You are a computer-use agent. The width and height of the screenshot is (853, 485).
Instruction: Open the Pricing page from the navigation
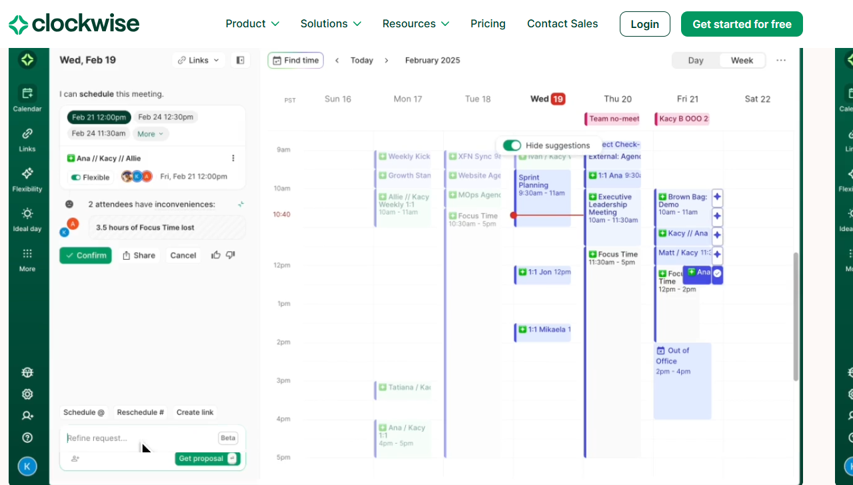coord(488,23)
